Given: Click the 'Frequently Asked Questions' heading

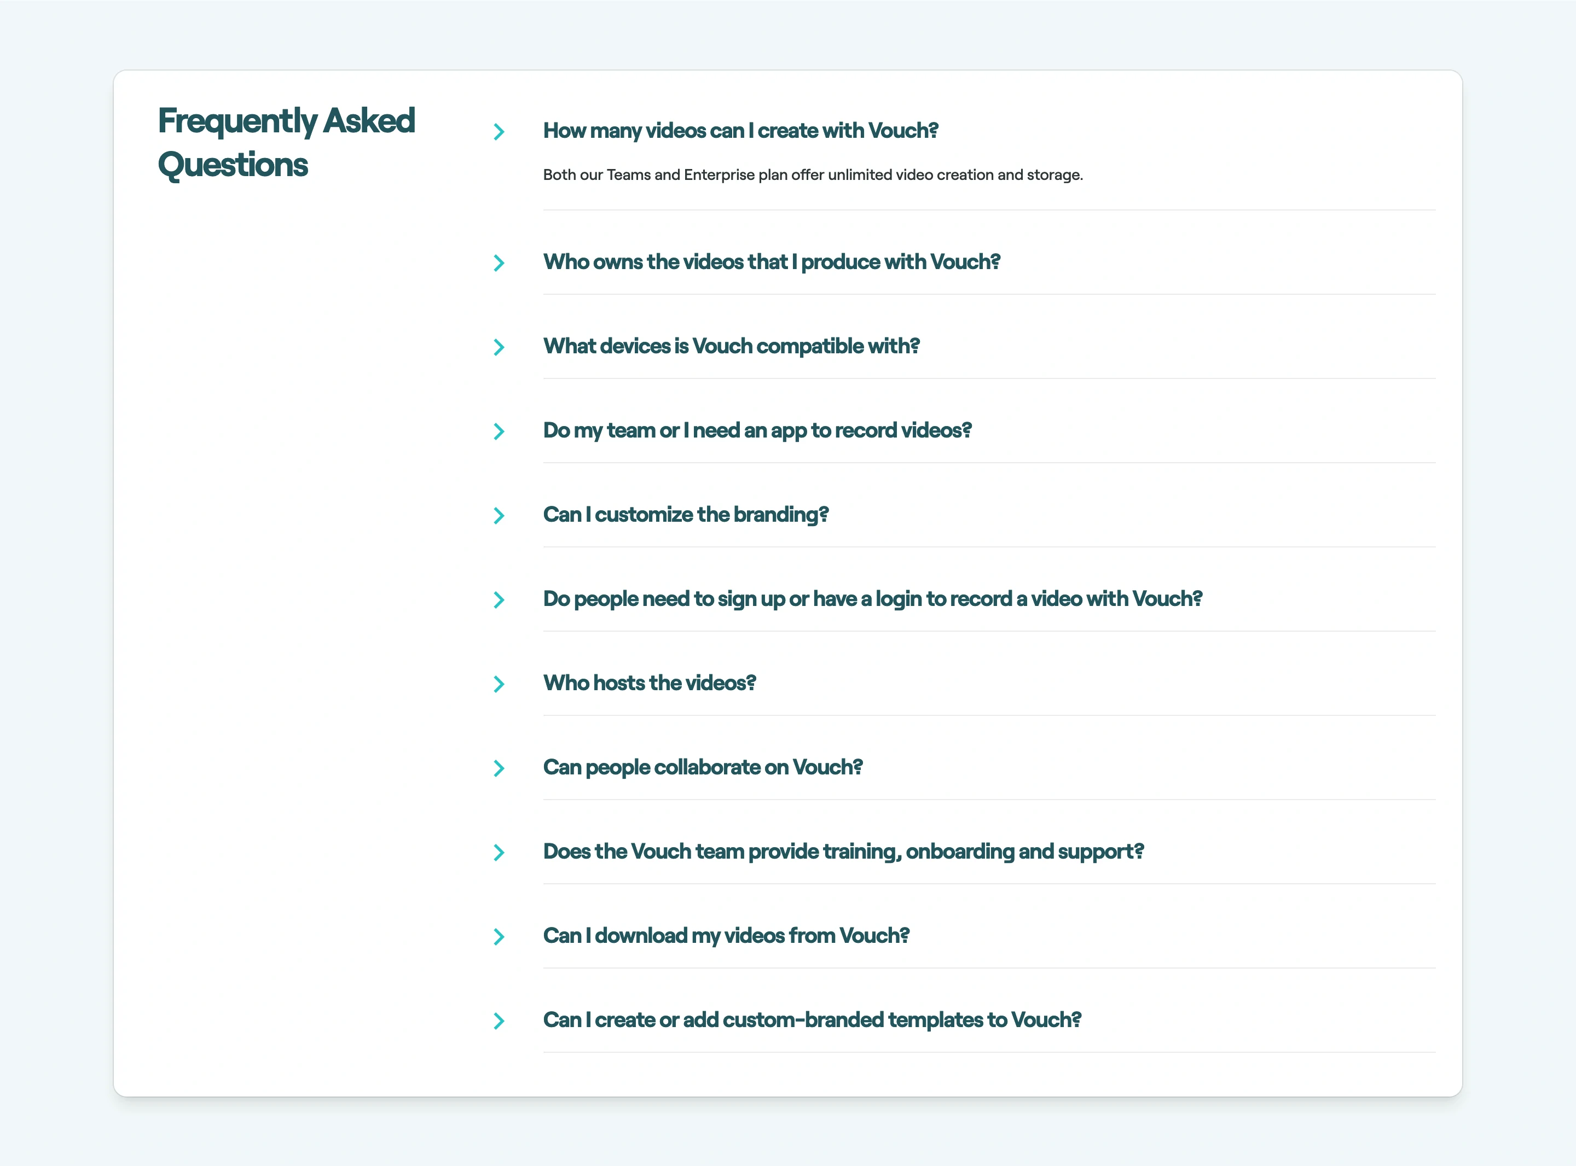Looking at the screenshot, I should 287,143.
